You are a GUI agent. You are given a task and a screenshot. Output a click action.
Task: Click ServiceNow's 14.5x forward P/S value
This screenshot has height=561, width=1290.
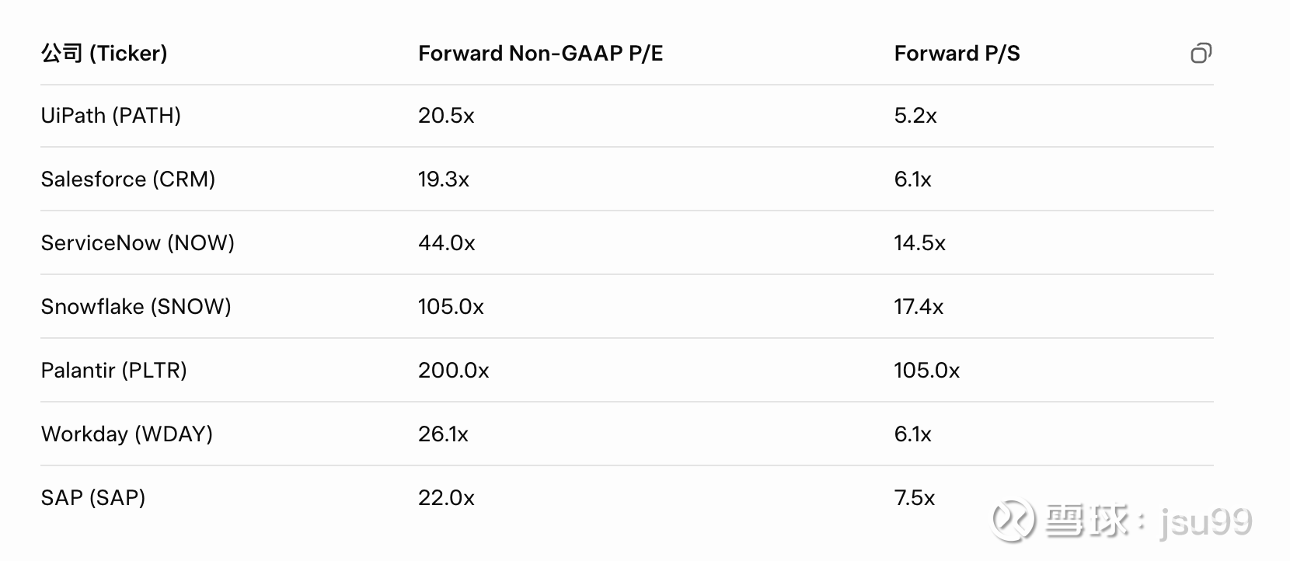pos(919,243)
